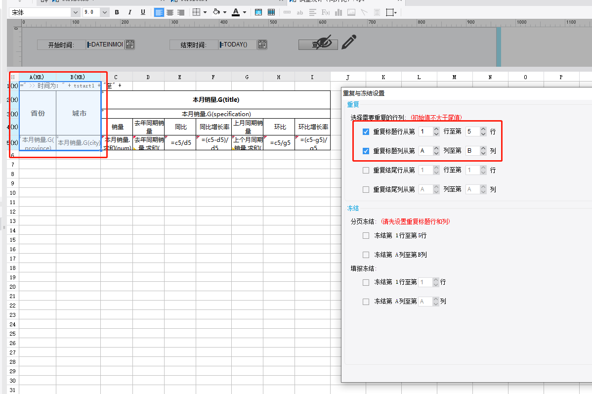
Task: Select column header C
Action: click(116, 77)
